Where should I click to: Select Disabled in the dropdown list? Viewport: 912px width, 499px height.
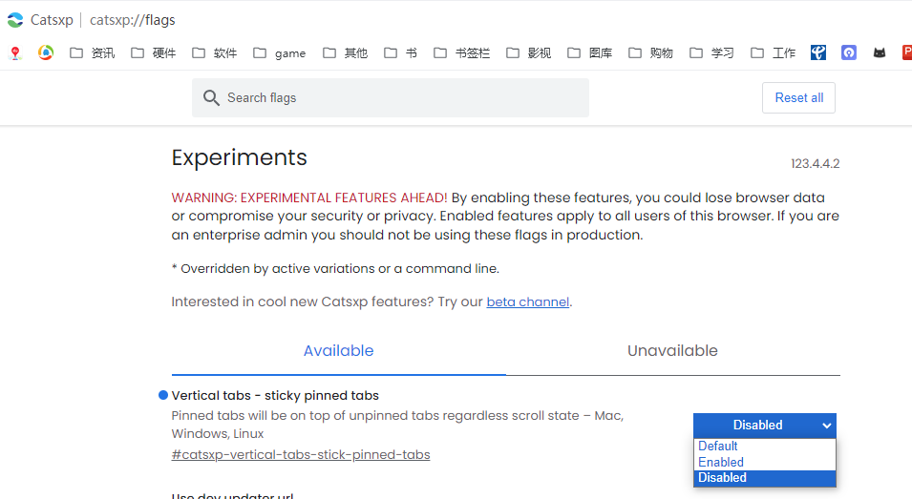[764, 477]
